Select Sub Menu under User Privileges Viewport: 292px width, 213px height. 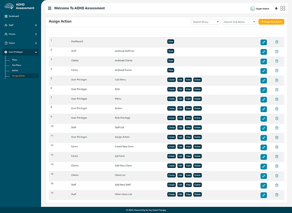(17, 65)
